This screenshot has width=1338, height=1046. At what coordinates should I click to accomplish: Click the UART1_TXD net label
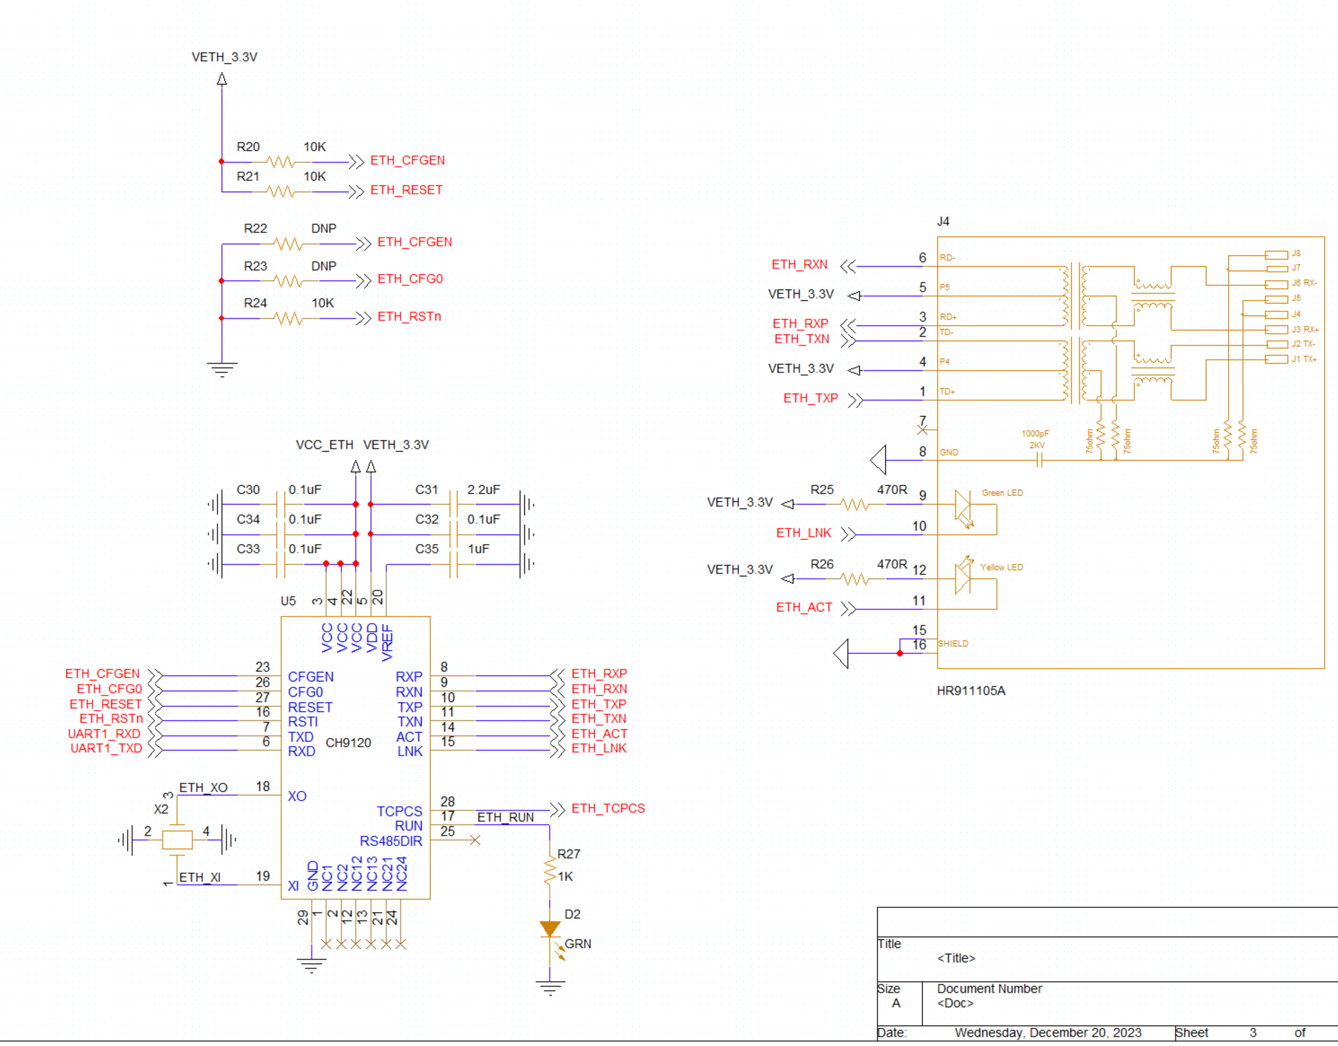pos(106,749)
